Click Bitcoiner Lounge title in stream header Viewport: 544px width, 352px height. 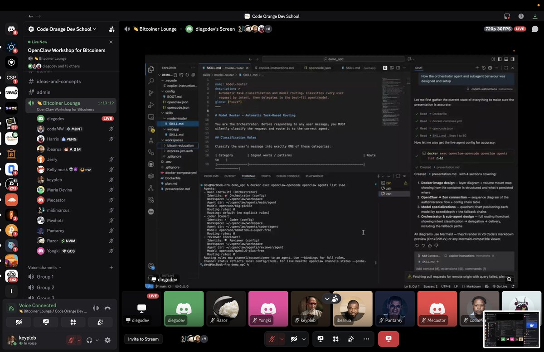point(155,29)
